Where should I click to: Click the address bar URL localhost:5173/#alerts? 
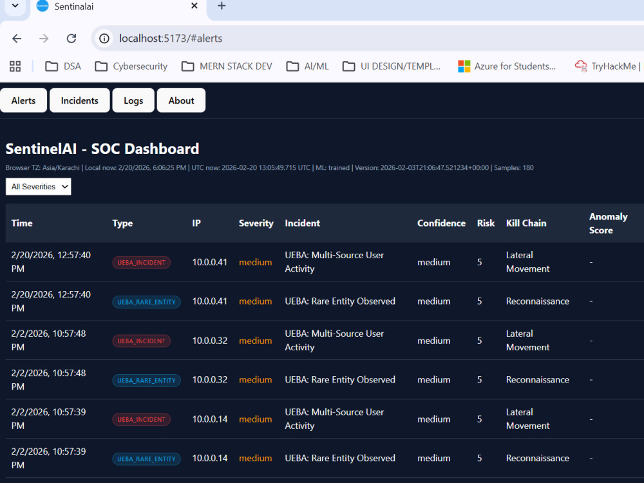(x=171, y=39)
